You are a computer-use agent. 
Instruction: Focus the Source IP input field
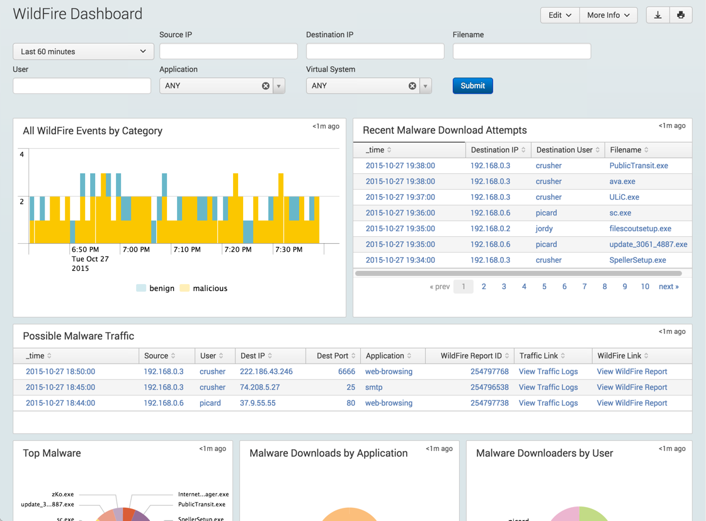tap(228, 51)
